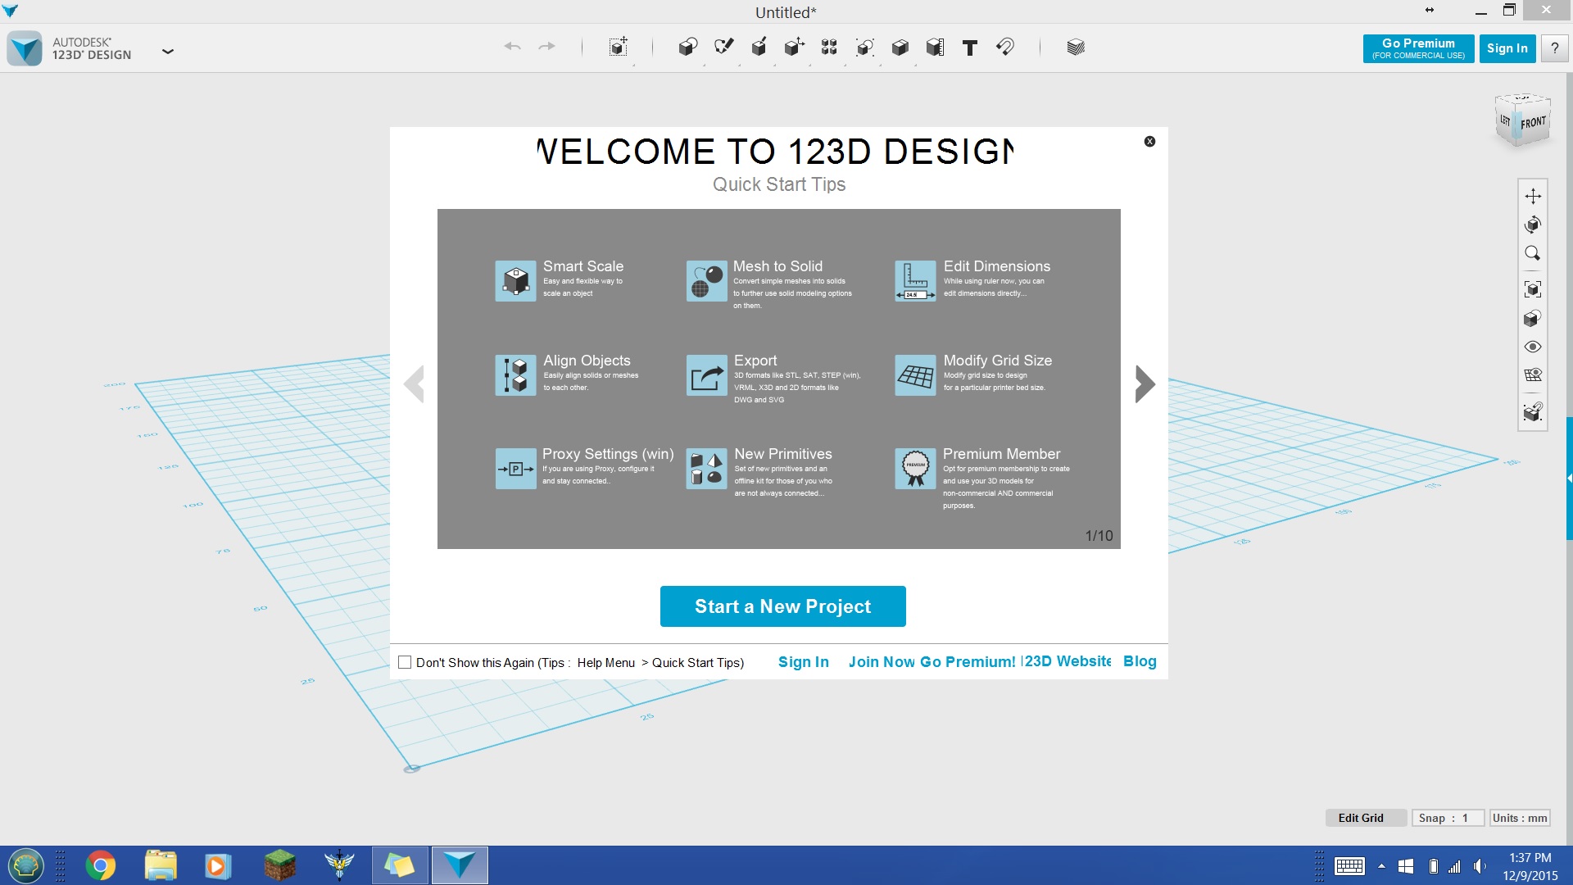Toggle grid visibility icon
Screen dimensions: 1573x885
(x=1533, y=375)
